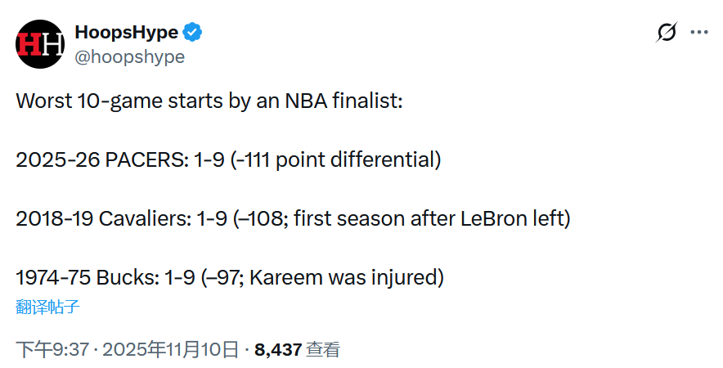Click the "Worst 10-game starts" headline line

209,101
